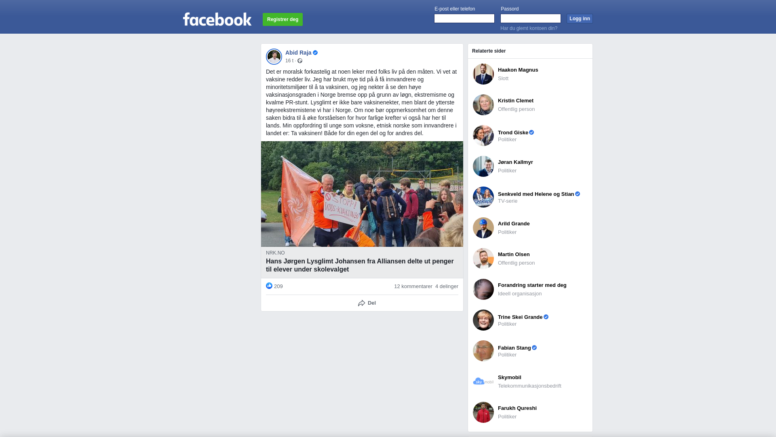Click the like thumbs-up reaction icon

pos(269,286)
